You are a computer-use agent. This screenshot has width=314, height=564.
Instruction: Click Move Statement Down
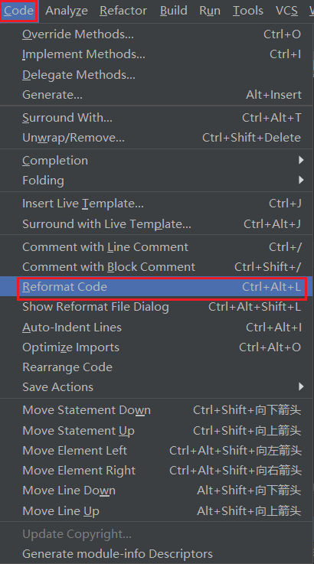(x=157, y=410)
